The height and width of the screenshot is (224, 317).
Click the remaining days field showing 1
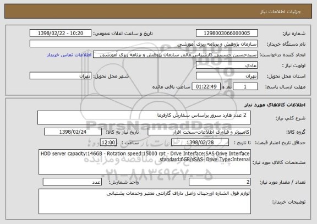pos(245,87)
